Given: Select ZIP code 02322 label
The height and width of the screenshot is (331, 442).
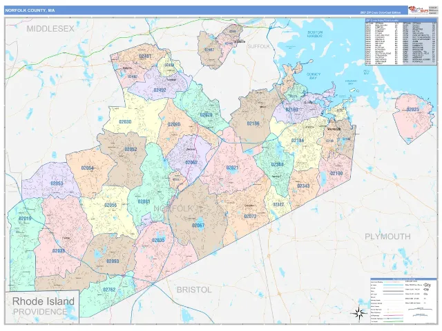Looking at the screenshot, I should click(x=278, y=204).
